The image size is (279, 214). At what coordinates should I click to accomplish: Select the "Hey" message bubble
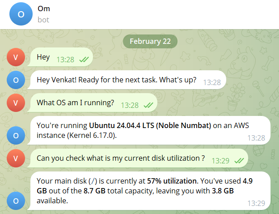[x=43, y=58]
